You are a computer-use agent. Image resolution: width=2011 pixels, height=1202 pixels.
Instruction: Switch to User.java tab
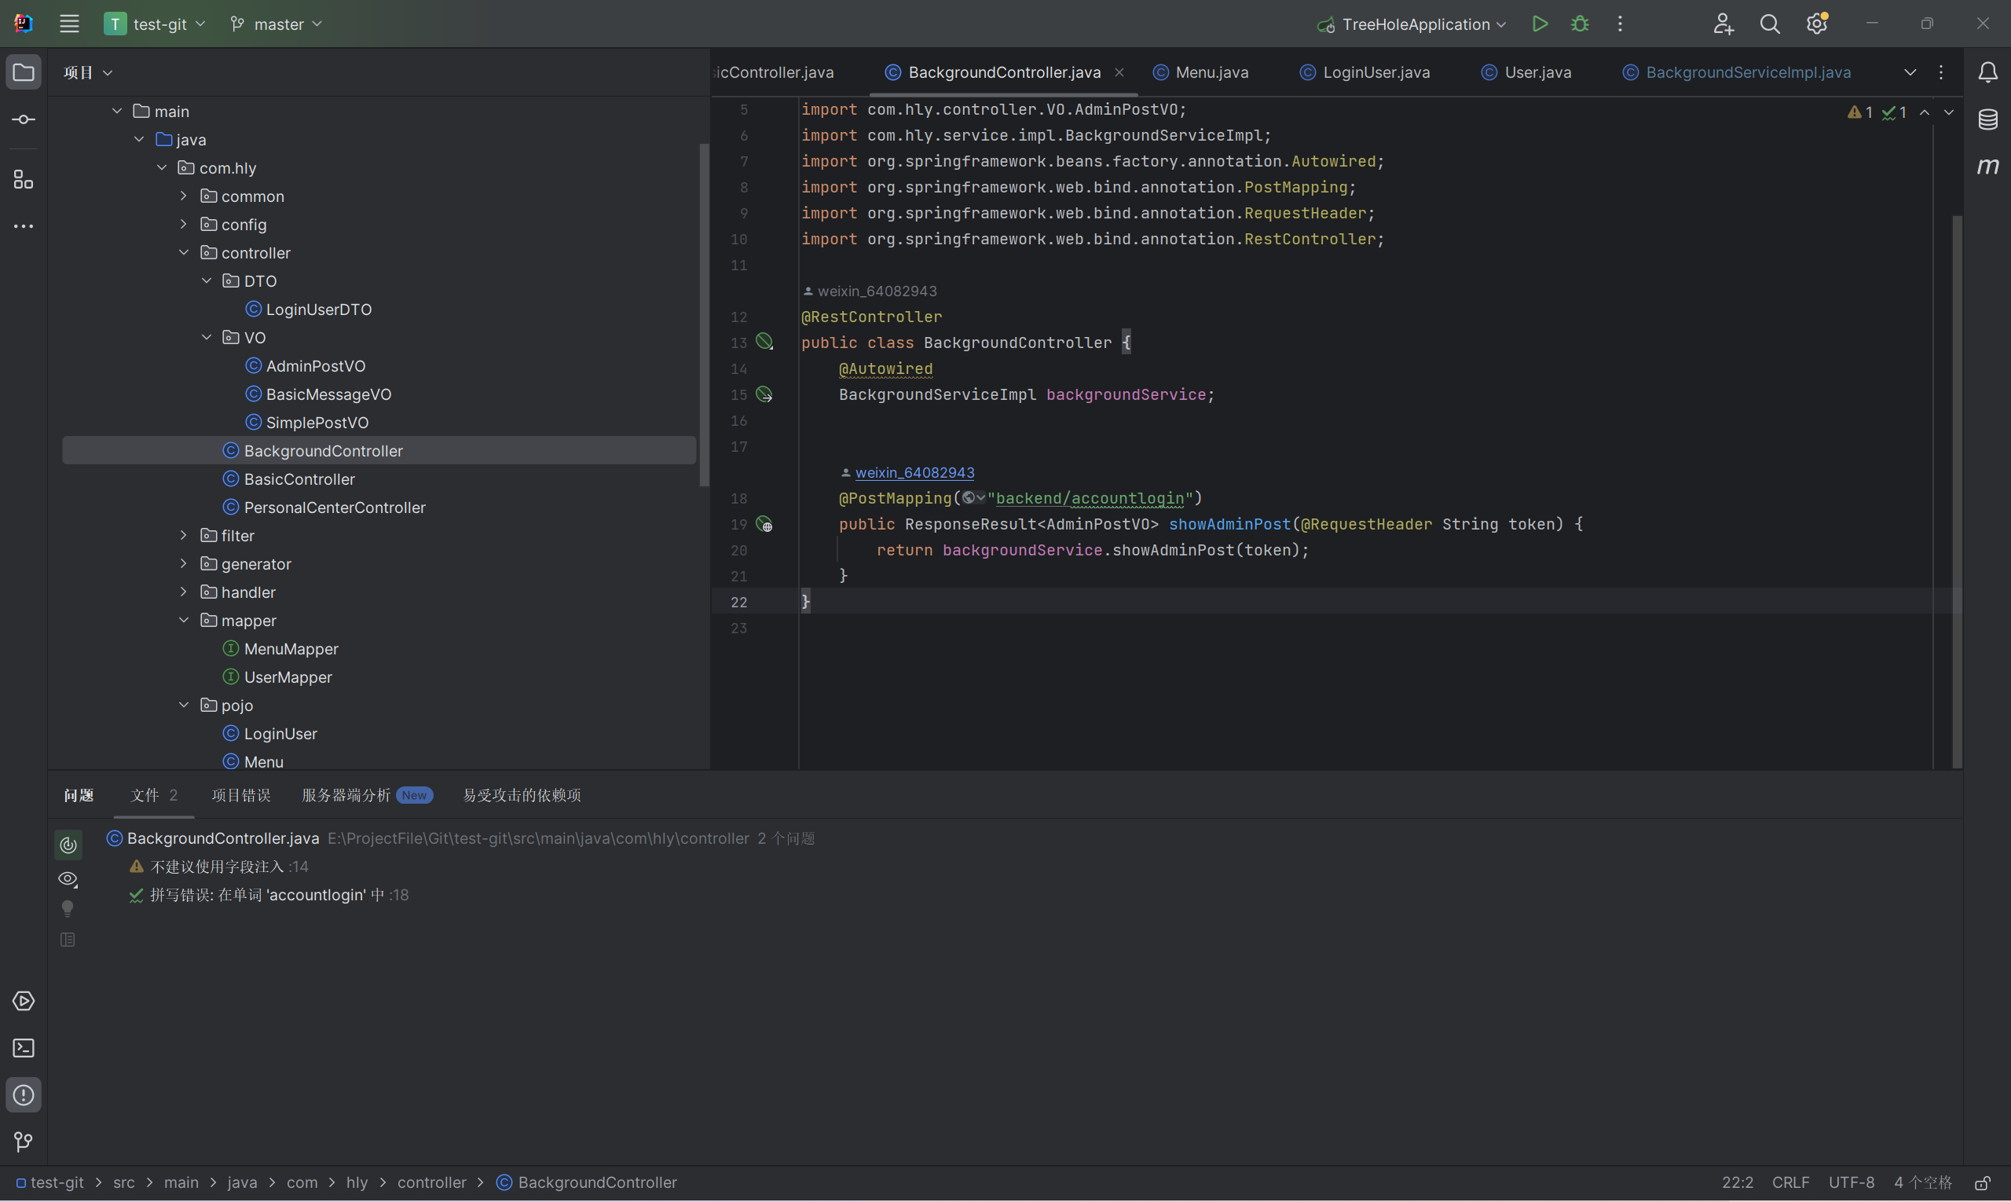[x=1526, y=73]
